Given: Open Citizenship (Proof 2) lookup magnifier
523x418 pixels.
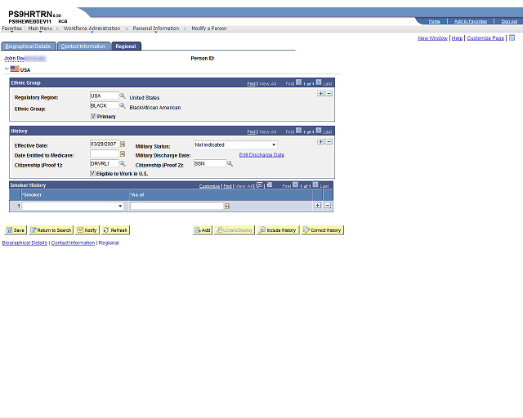Looking at the screenshot, I should pos(230,163).
